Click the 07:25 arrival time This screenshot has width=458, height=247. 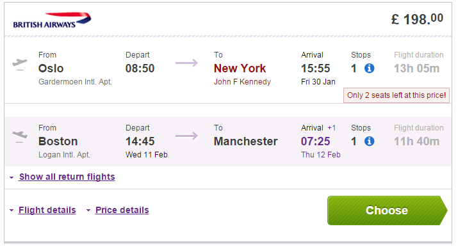315,141
